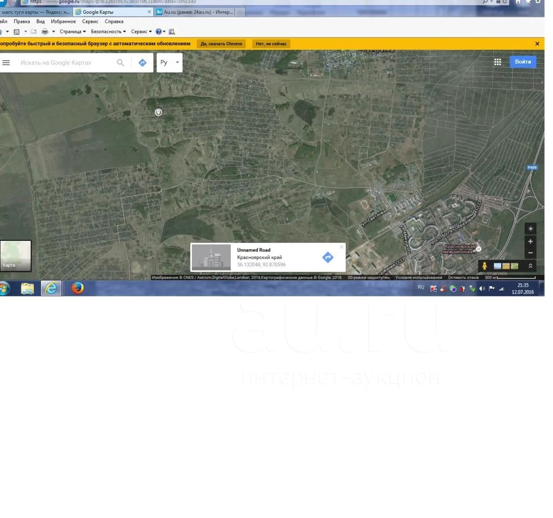Refresh the page from address bar
This screenshot has width=553, height=518.
pyautogui.click(x=505, y=2)
